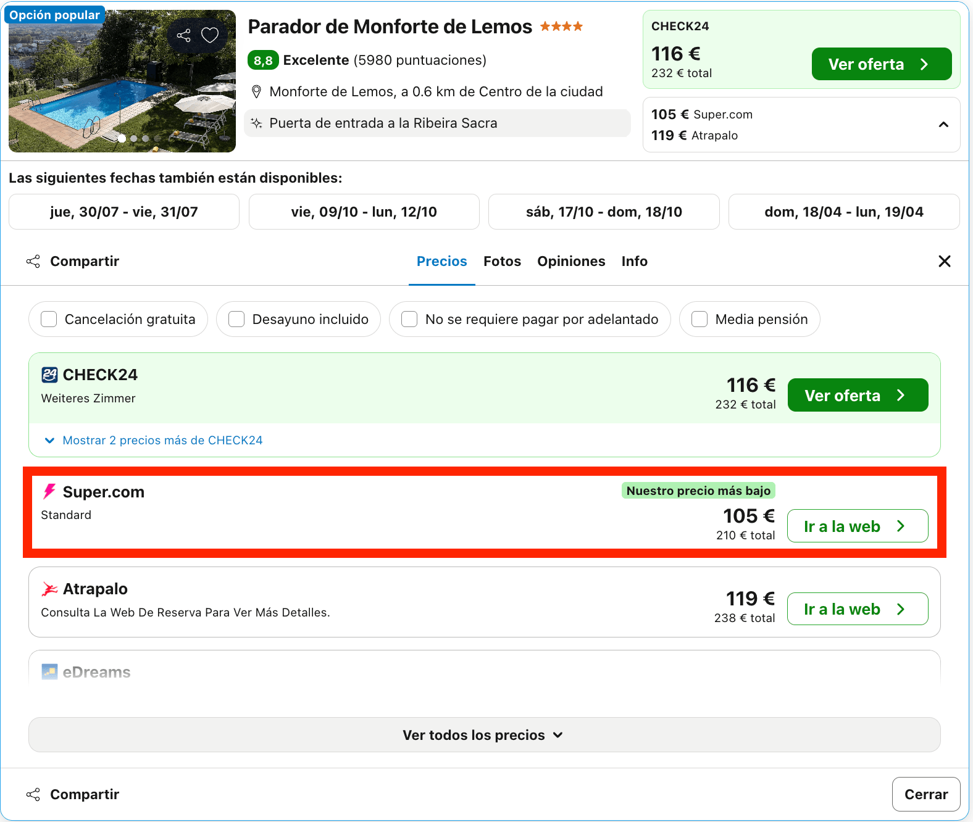The image size is (973, 822).
Task: Select dates dom, 18/04 - lun, 19/04
Action: tap(844, 212)
